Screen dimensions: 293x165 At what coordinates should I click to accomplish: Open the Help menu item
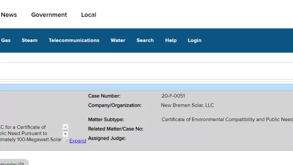(171, 40)
